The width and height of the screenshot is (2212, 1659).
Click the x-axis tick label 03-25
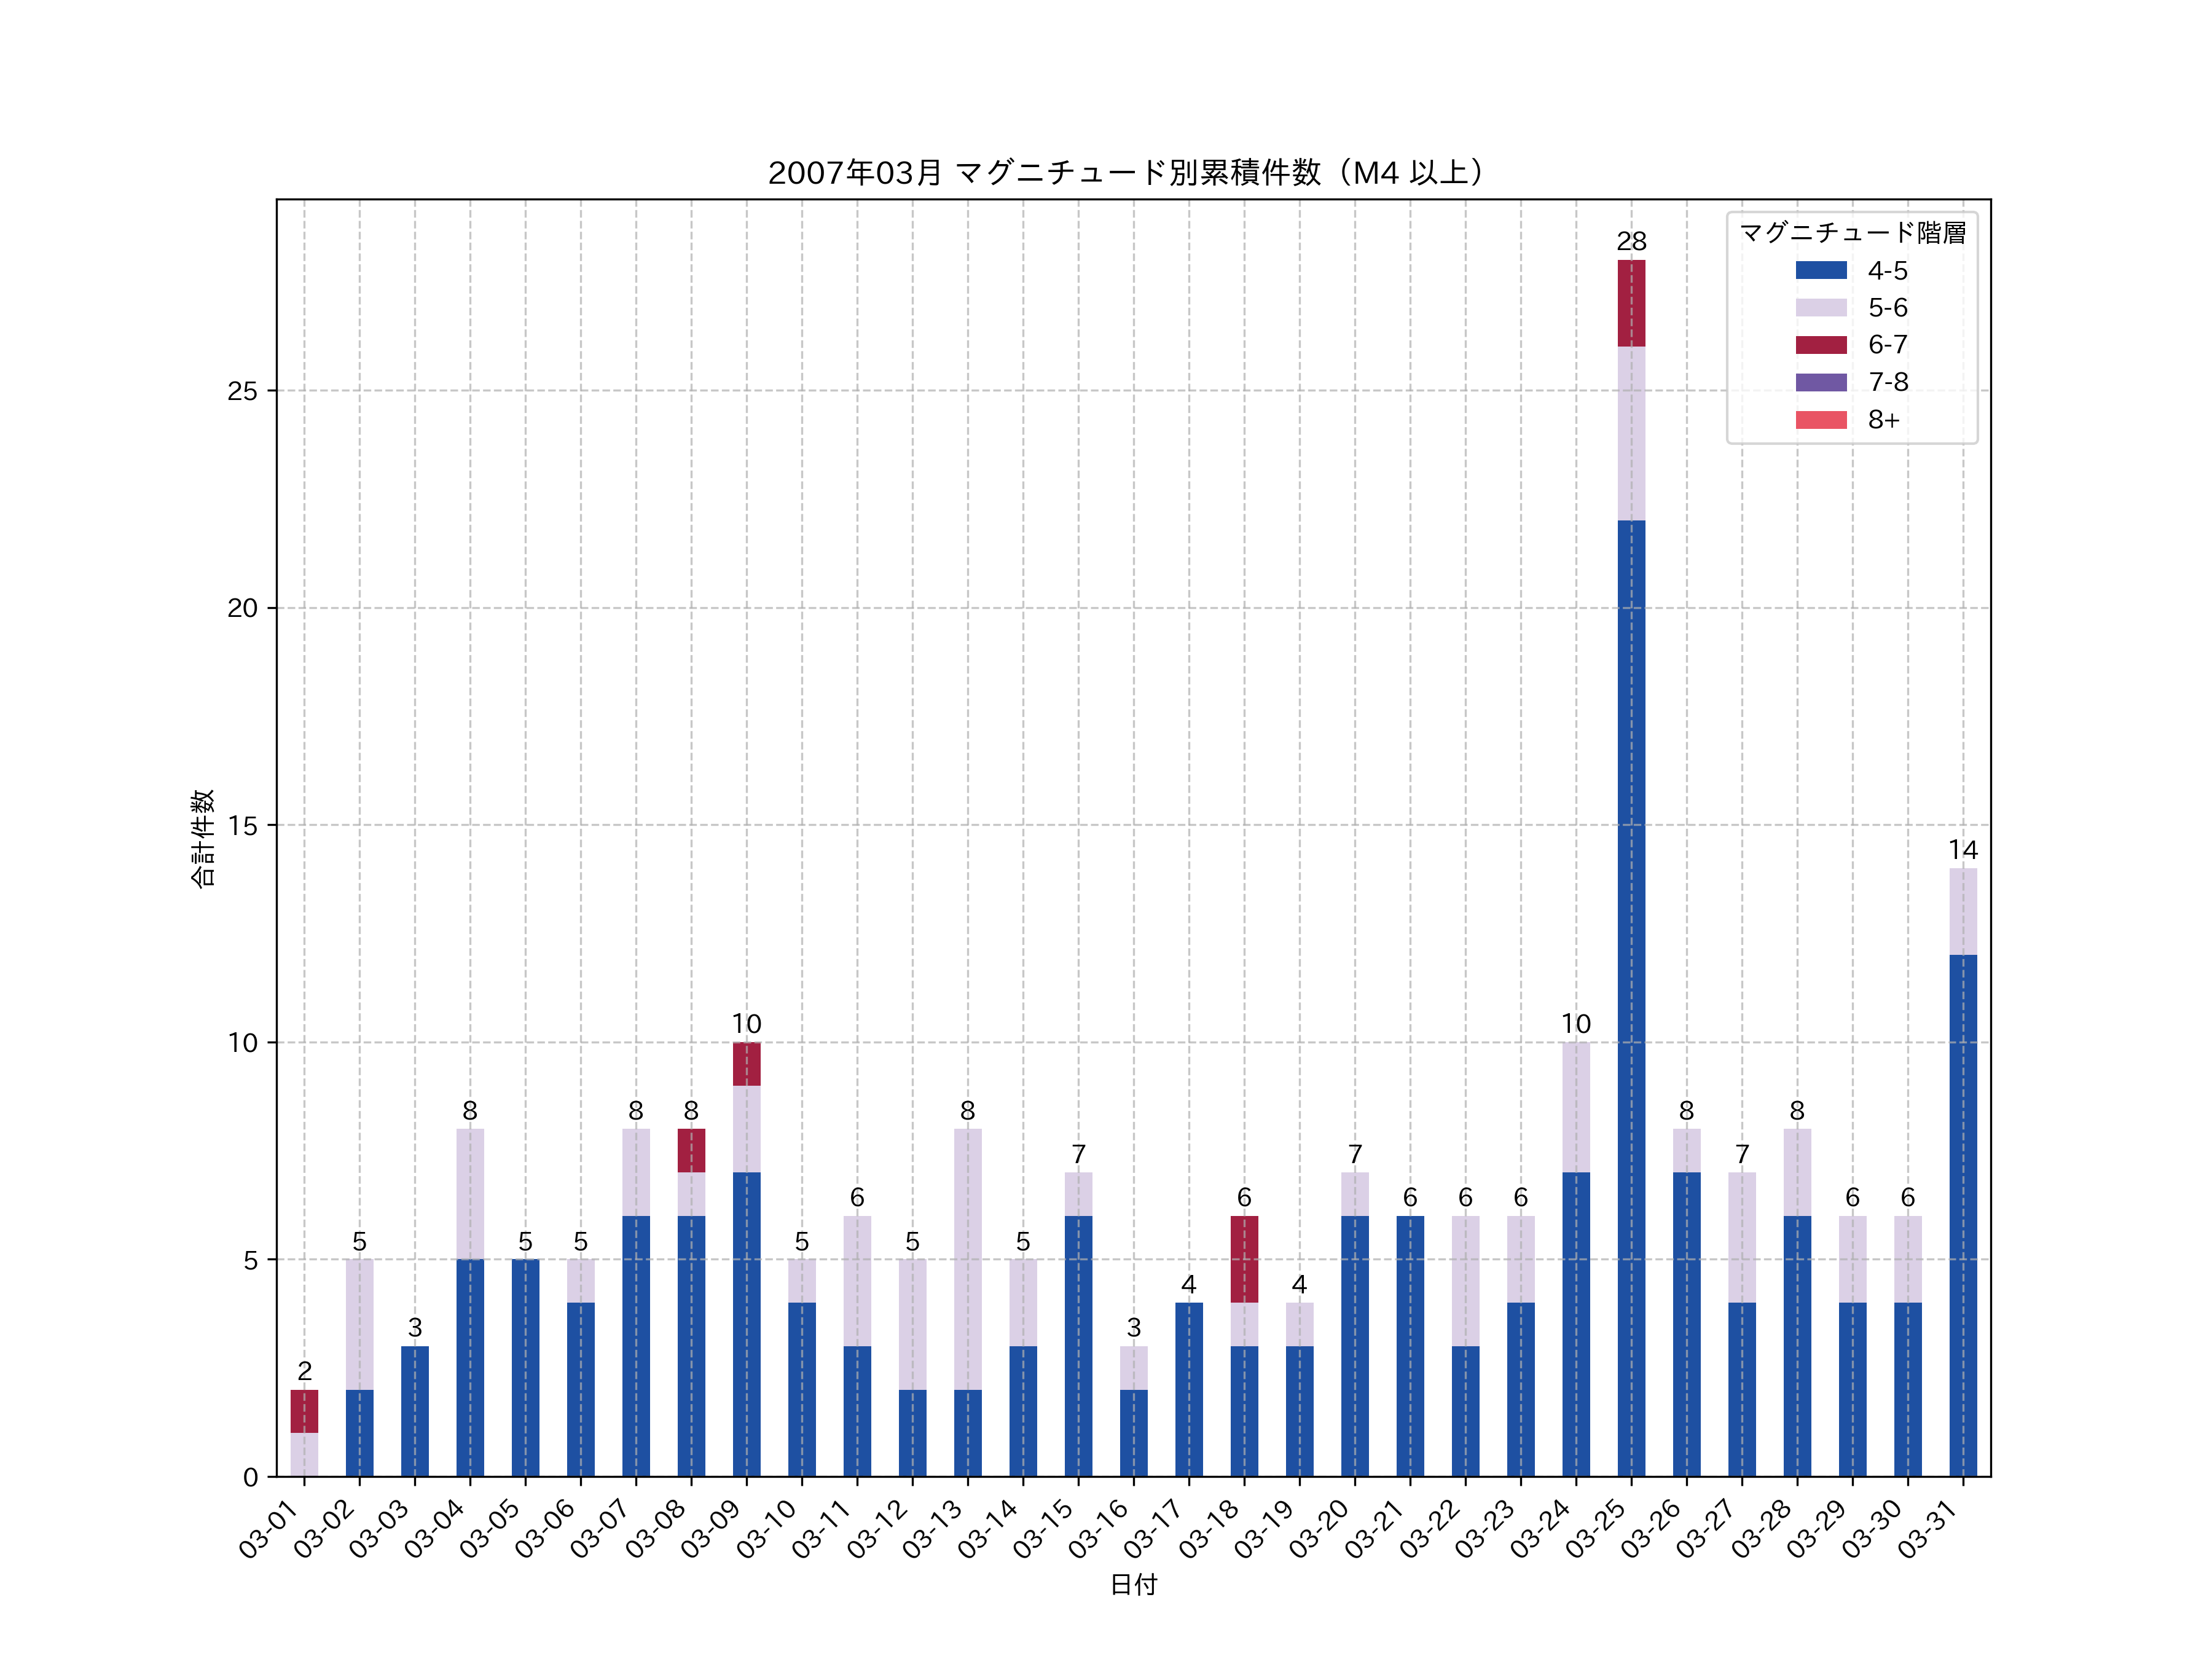point(1595,1530)
